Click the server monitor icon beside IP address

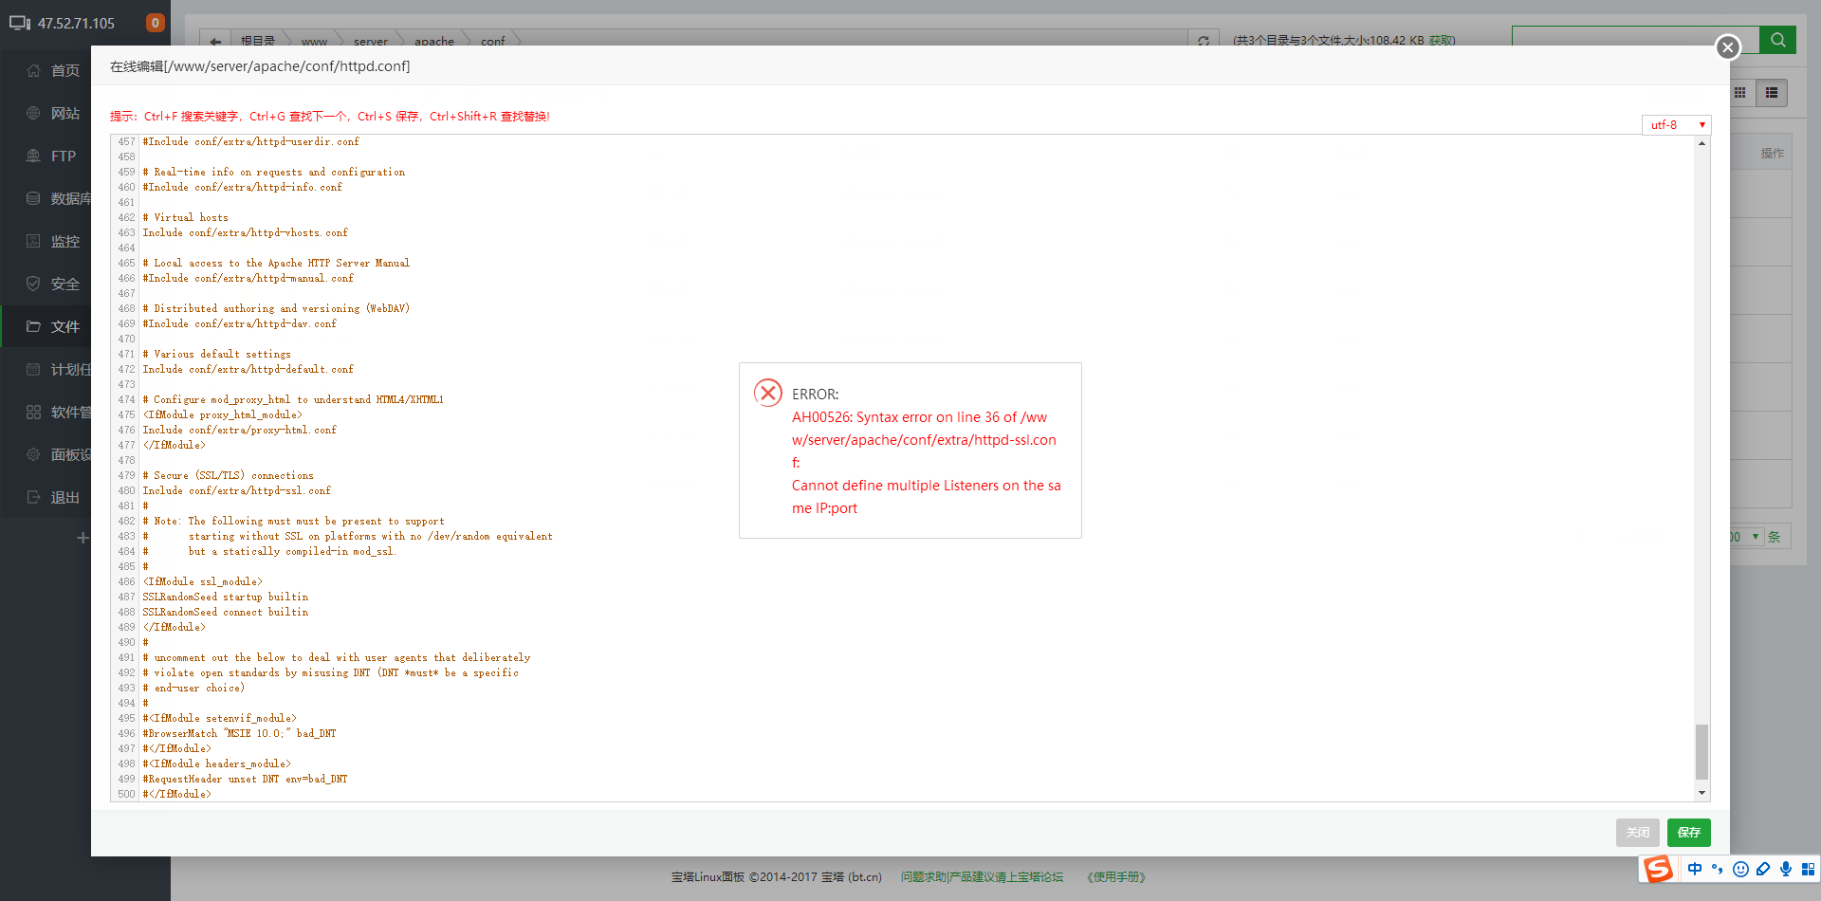tap(20, 23)
